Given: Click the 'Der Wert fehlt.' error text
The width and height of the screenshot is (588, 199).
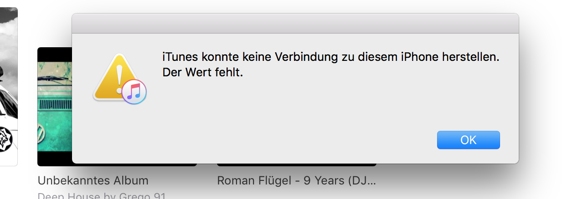Looking at the screenshot, I should click(x=203, y=72).
